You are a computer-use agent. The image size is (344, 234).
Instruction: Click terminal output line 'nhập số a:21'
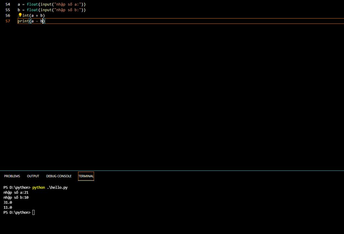(16, 193)
